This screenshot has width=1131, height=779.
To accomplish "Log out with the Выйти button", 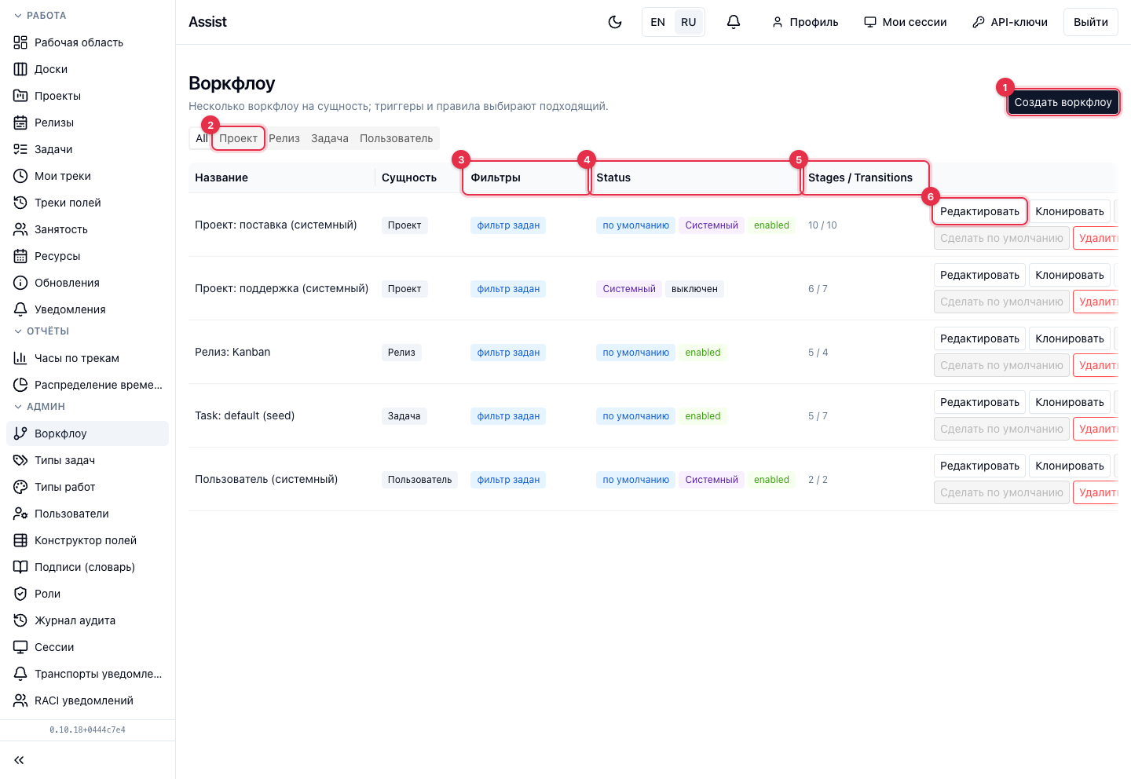I will pyautogui.click(x=1091, y=22).
